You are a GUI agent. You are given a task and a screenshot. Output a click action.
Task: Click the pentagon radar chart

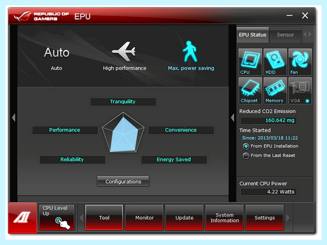point(123,133)
